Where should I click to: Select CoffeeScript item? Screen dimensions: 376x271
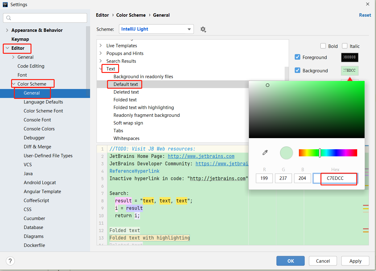tap(36, 201)
